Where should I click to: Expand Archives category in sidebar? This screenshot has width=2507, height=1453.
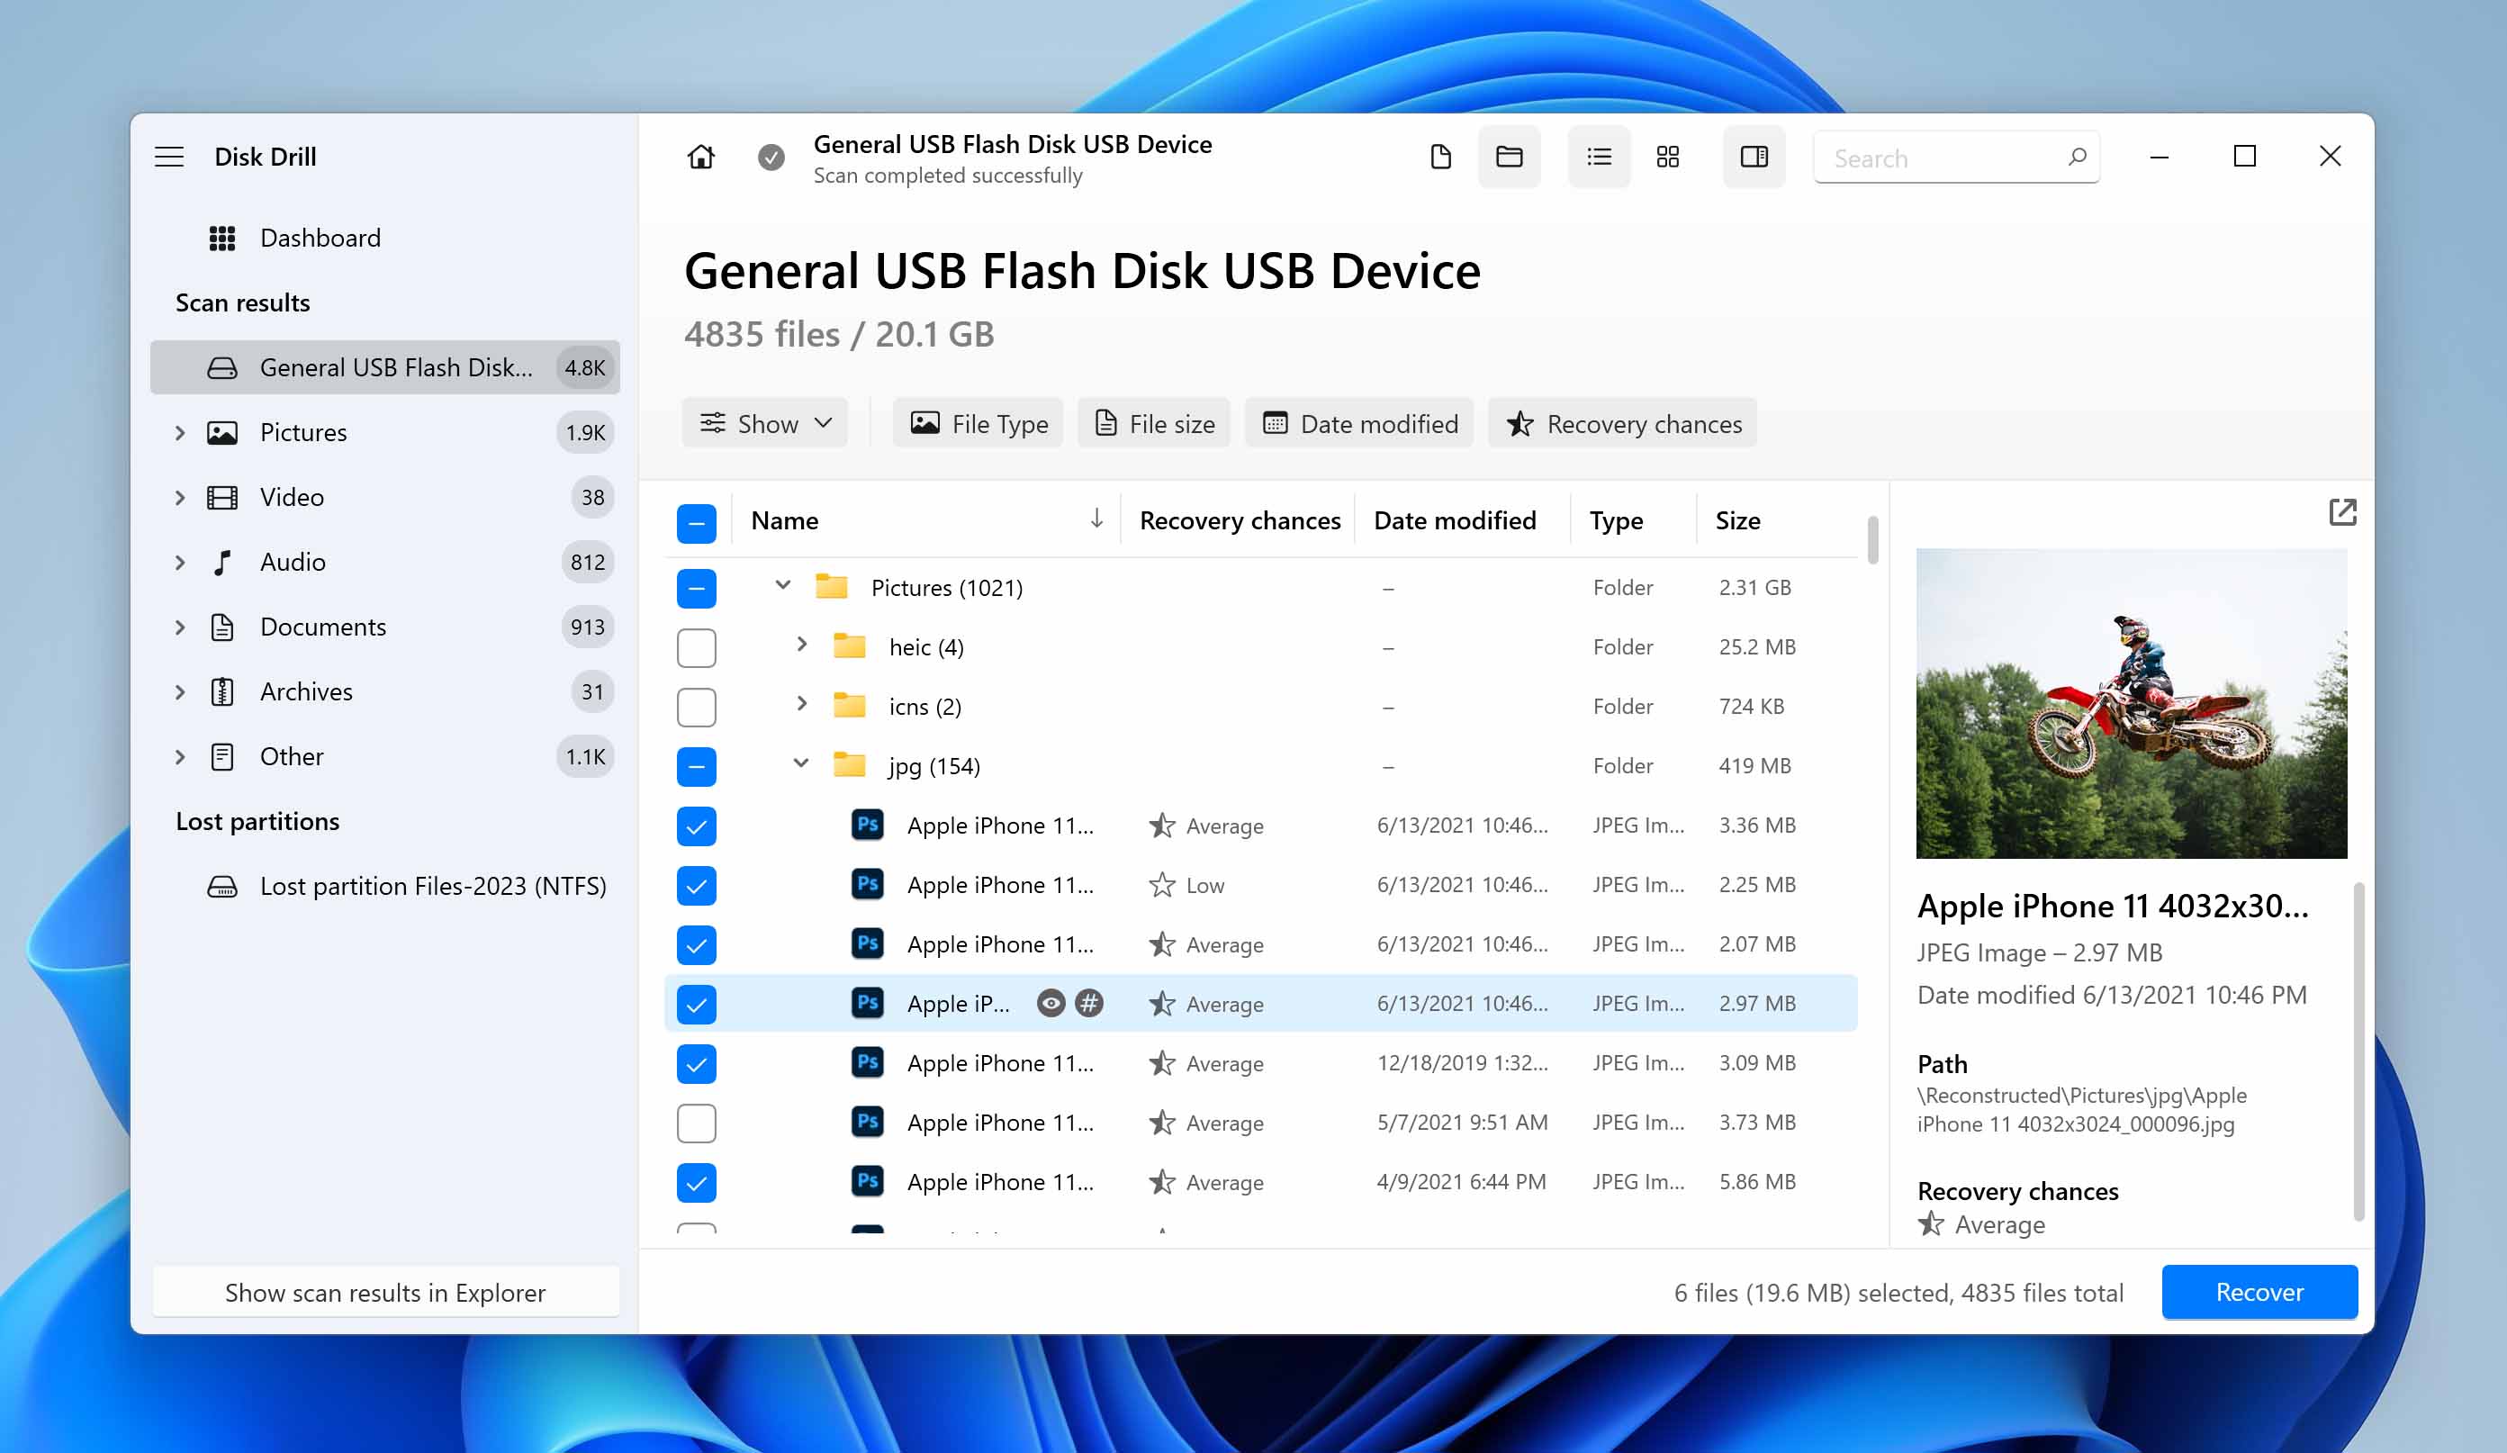(180, 691)
